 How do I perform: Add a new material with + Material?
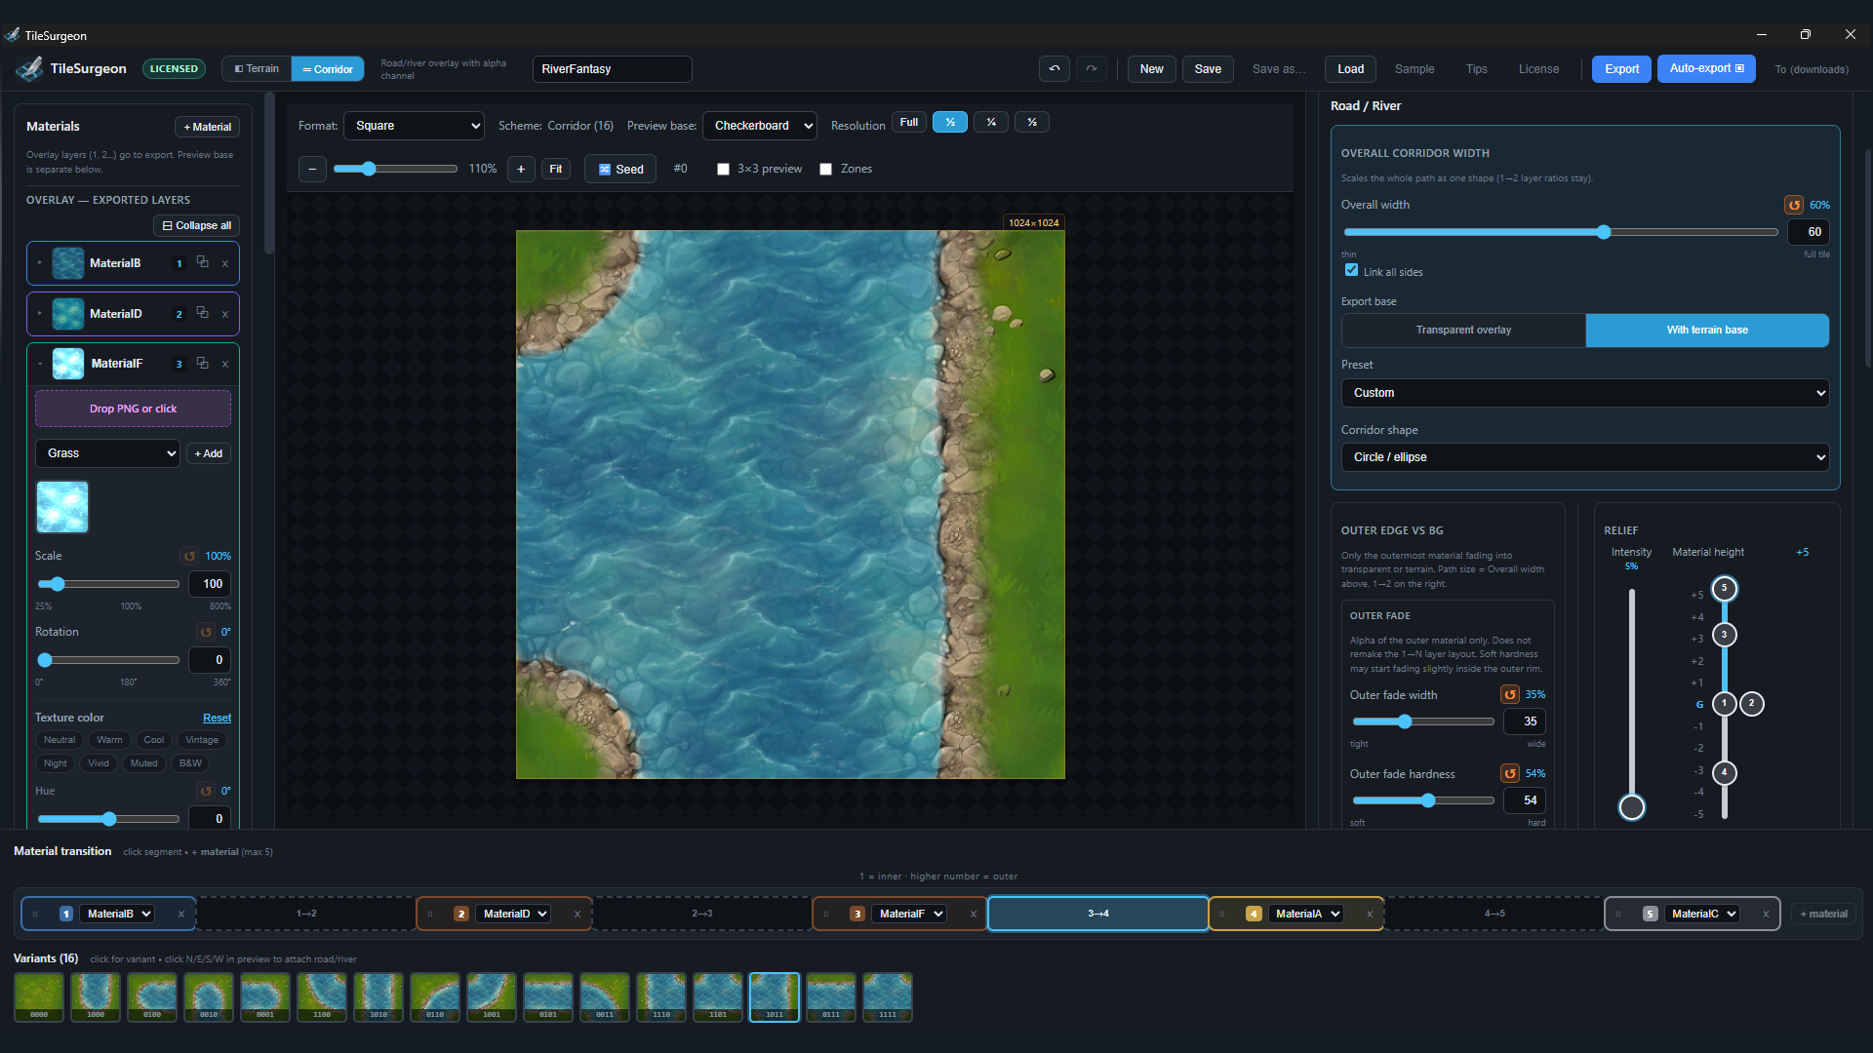pyautogui.click(x=207, y=127)
